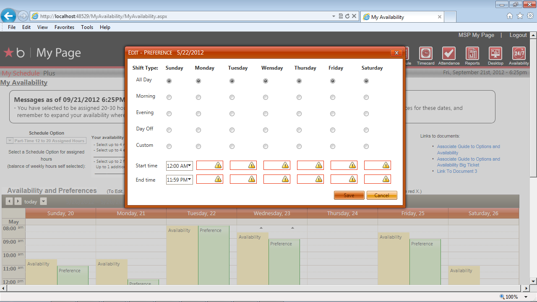Open Sunday Start time dropdown

click(190, 166)
